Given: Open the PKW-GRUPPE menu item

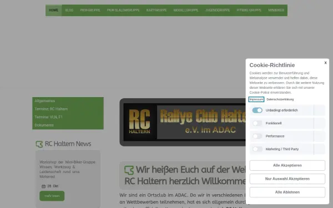Looking at the screenshot, I should (x=90, y=10).
